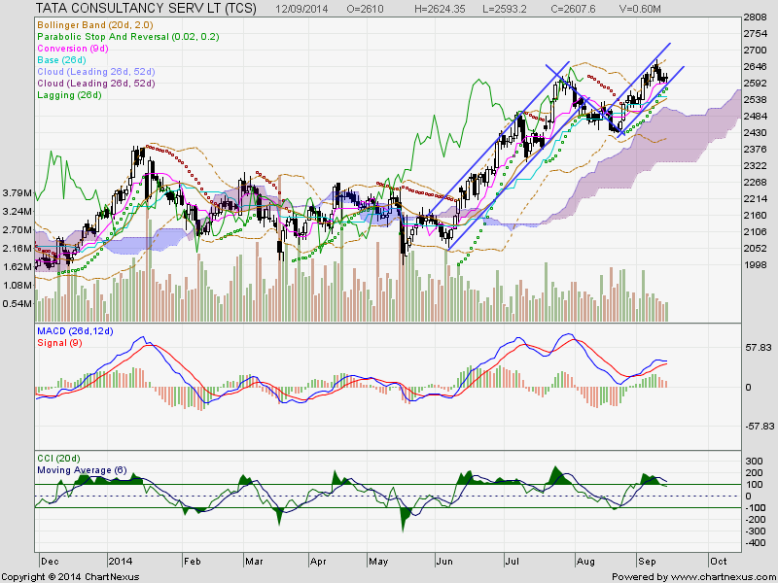778x583 pixels.
Task: Click the 2700 price axis label
Action: pyautogui.click(x=756, y=51)
